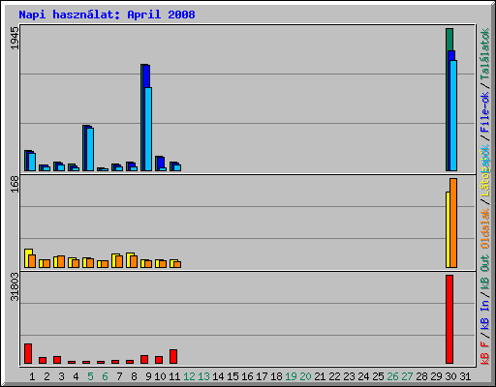Select the day 25 label on the x-axis
The height and width of the screenshot is (387, 496).
click(x=378, y=376)
